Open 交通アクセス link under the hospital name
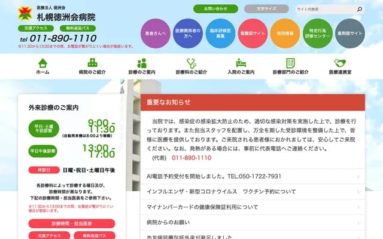The width and height of the screenshot is (383, 239). [x=37, y=28]
